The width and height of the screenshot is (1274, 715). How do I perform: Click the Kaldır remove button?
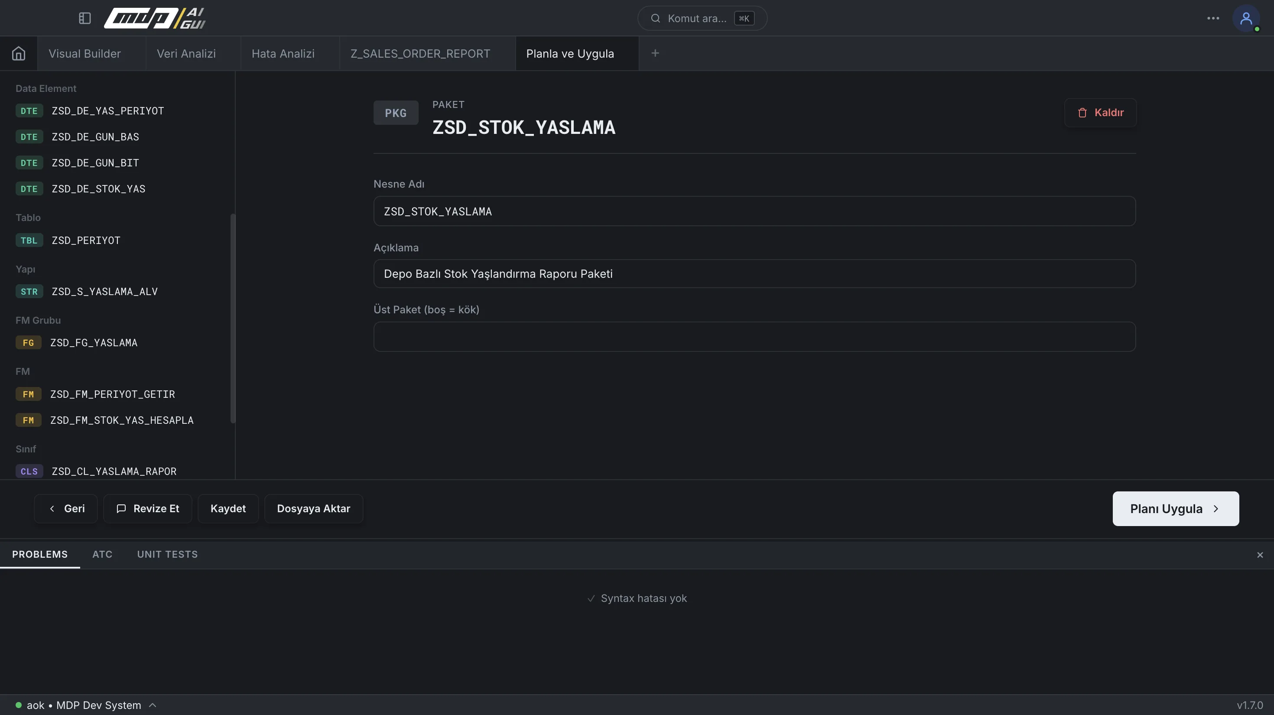coord(1100,113)
